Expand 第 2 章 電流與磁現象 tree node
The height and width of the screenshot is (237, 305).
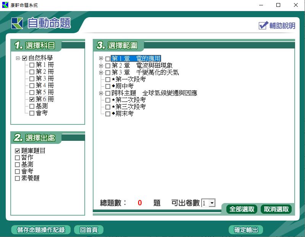(101, 66)
